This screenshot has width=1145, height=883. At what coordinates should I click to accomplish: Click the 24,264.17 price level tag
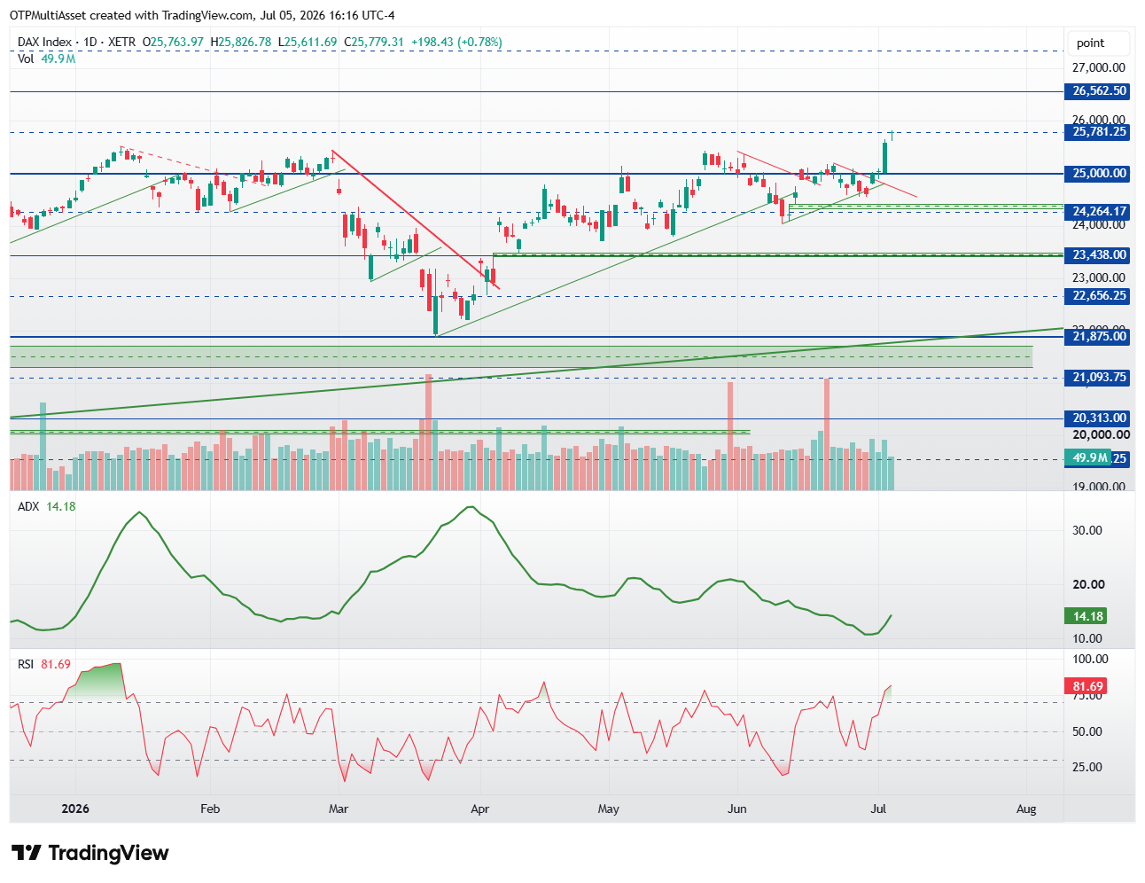(x=1097, y=211)
